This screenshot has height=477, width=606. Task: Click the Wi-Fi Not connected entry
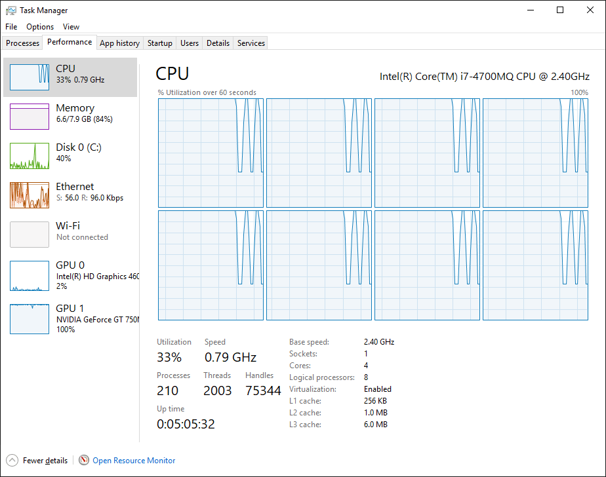pyautogui.click(x=81, y=231)
